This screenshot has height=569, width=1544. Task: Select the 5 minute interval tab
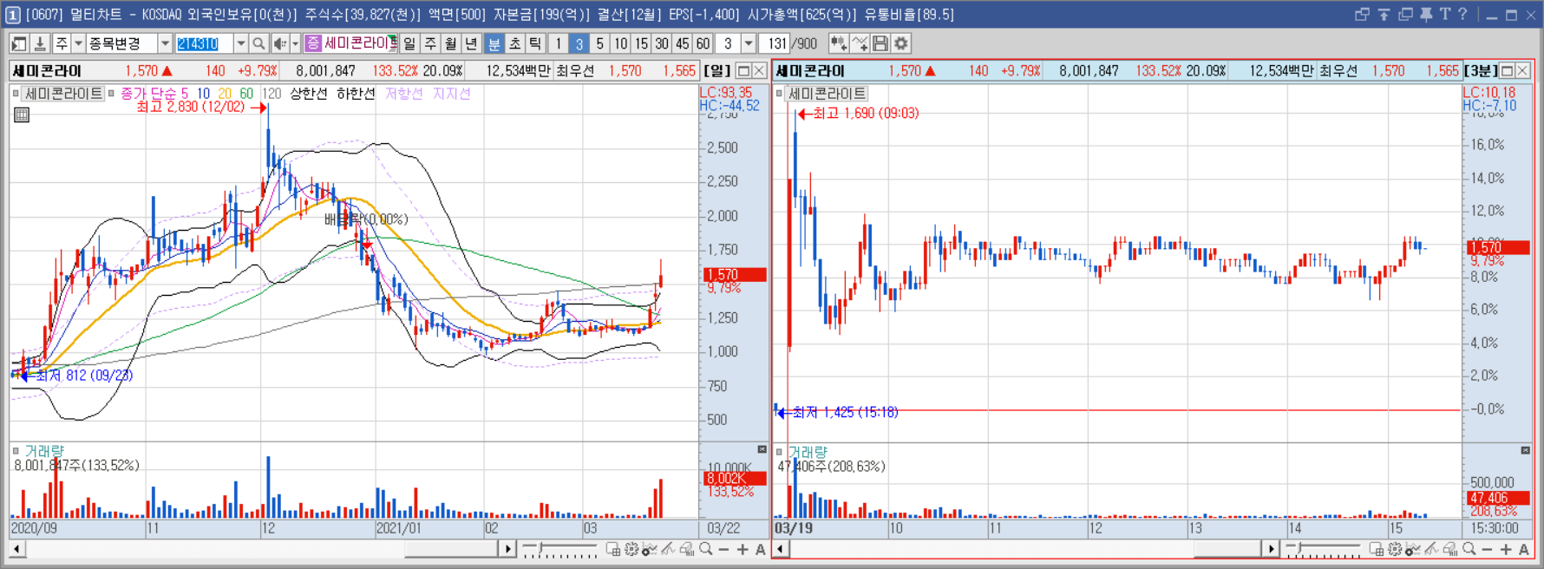point(599,43)
